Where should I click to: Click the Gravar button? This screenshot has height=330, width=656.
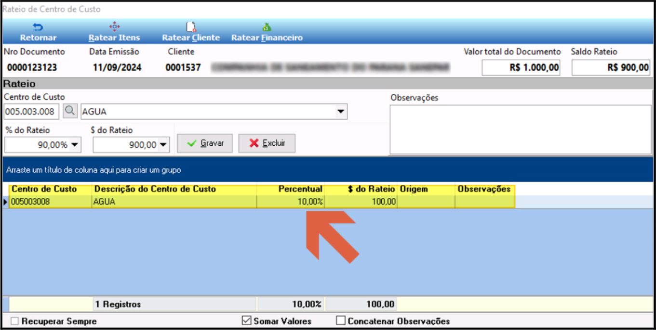click(x=205, y=143)
